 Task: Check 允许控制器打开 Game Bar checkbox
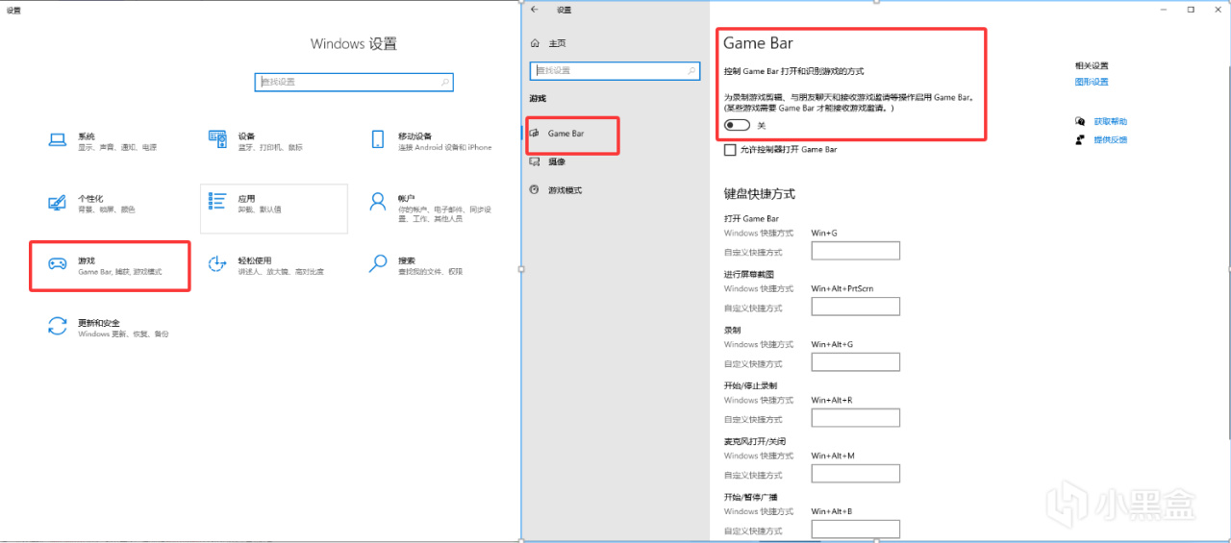tap(730, 150)
